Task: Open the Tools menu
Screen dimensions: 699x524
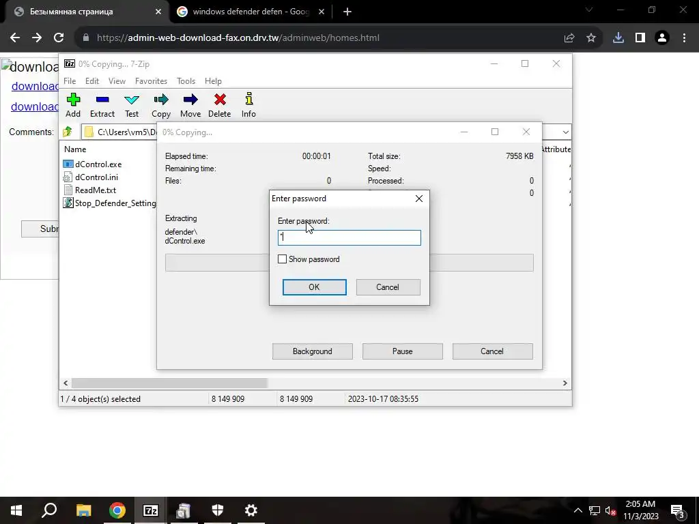Action: pos(186,81)
